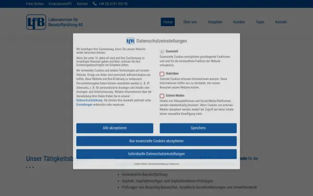Click the 'mineralische Baustoffprüfung' list item
Viewport: 313px width, 196px height.
[x=145, y=175]
